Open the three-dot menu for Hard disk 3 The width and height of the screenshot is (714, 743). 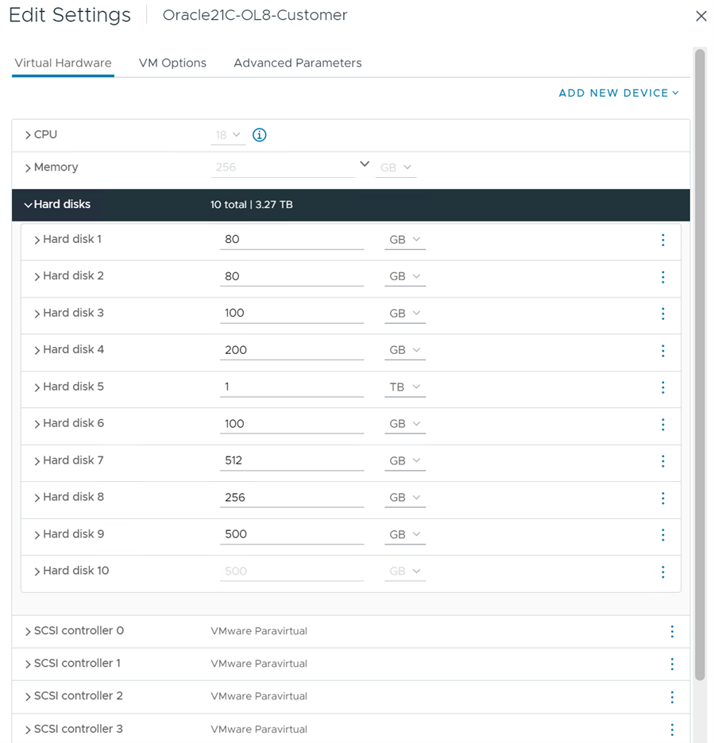[662, 314]
